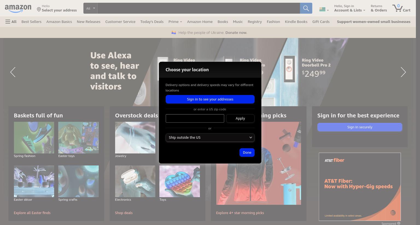Open the hamburger All menu
Viewport: 420px width, 225px height.
(x=11, y=22)
